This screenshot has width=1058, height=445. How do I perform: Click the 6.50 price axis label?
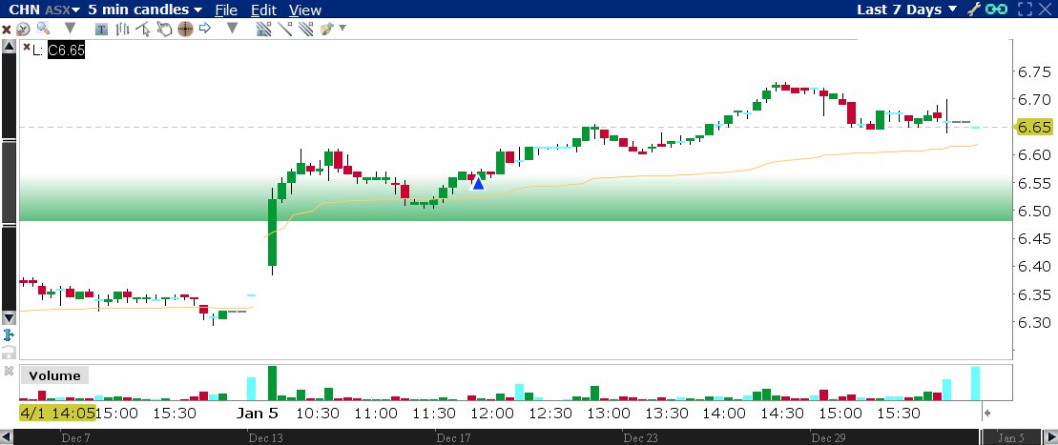pos(1032,211)
